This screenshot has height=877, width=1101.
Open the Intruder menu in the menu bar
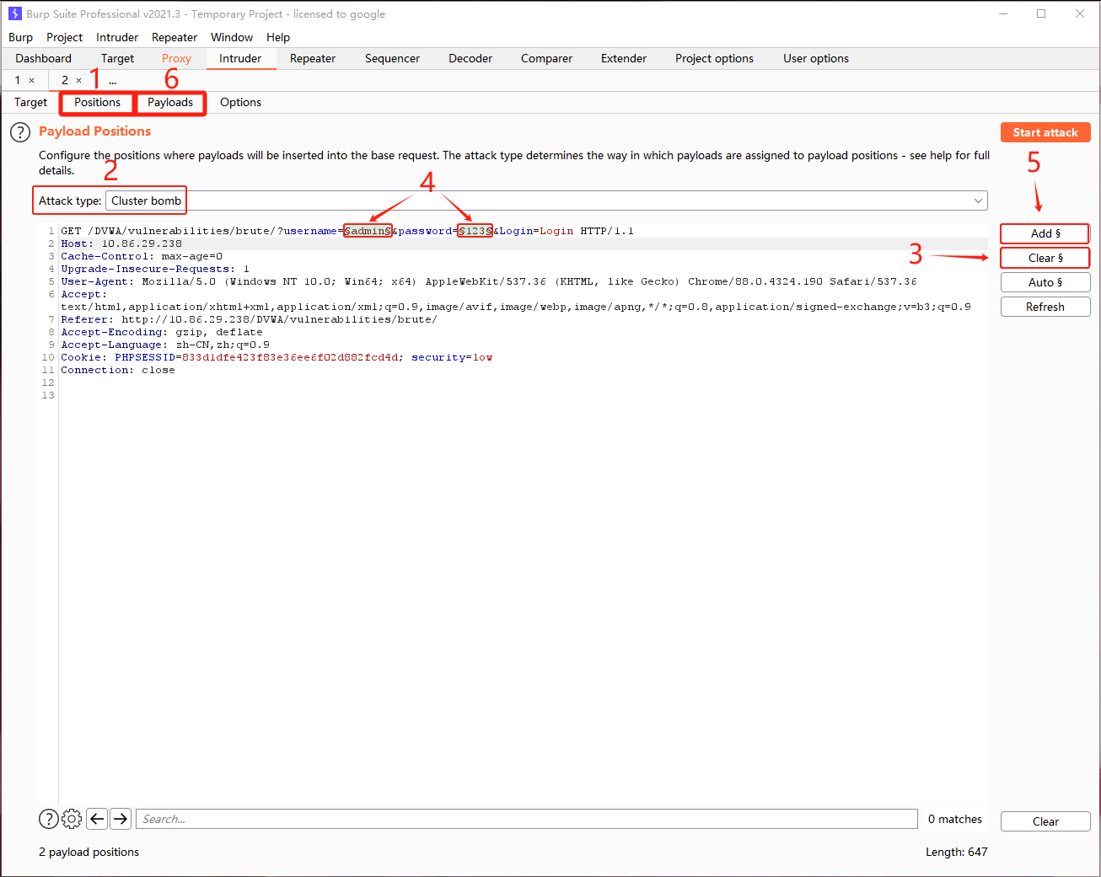(x=116, y=37)
